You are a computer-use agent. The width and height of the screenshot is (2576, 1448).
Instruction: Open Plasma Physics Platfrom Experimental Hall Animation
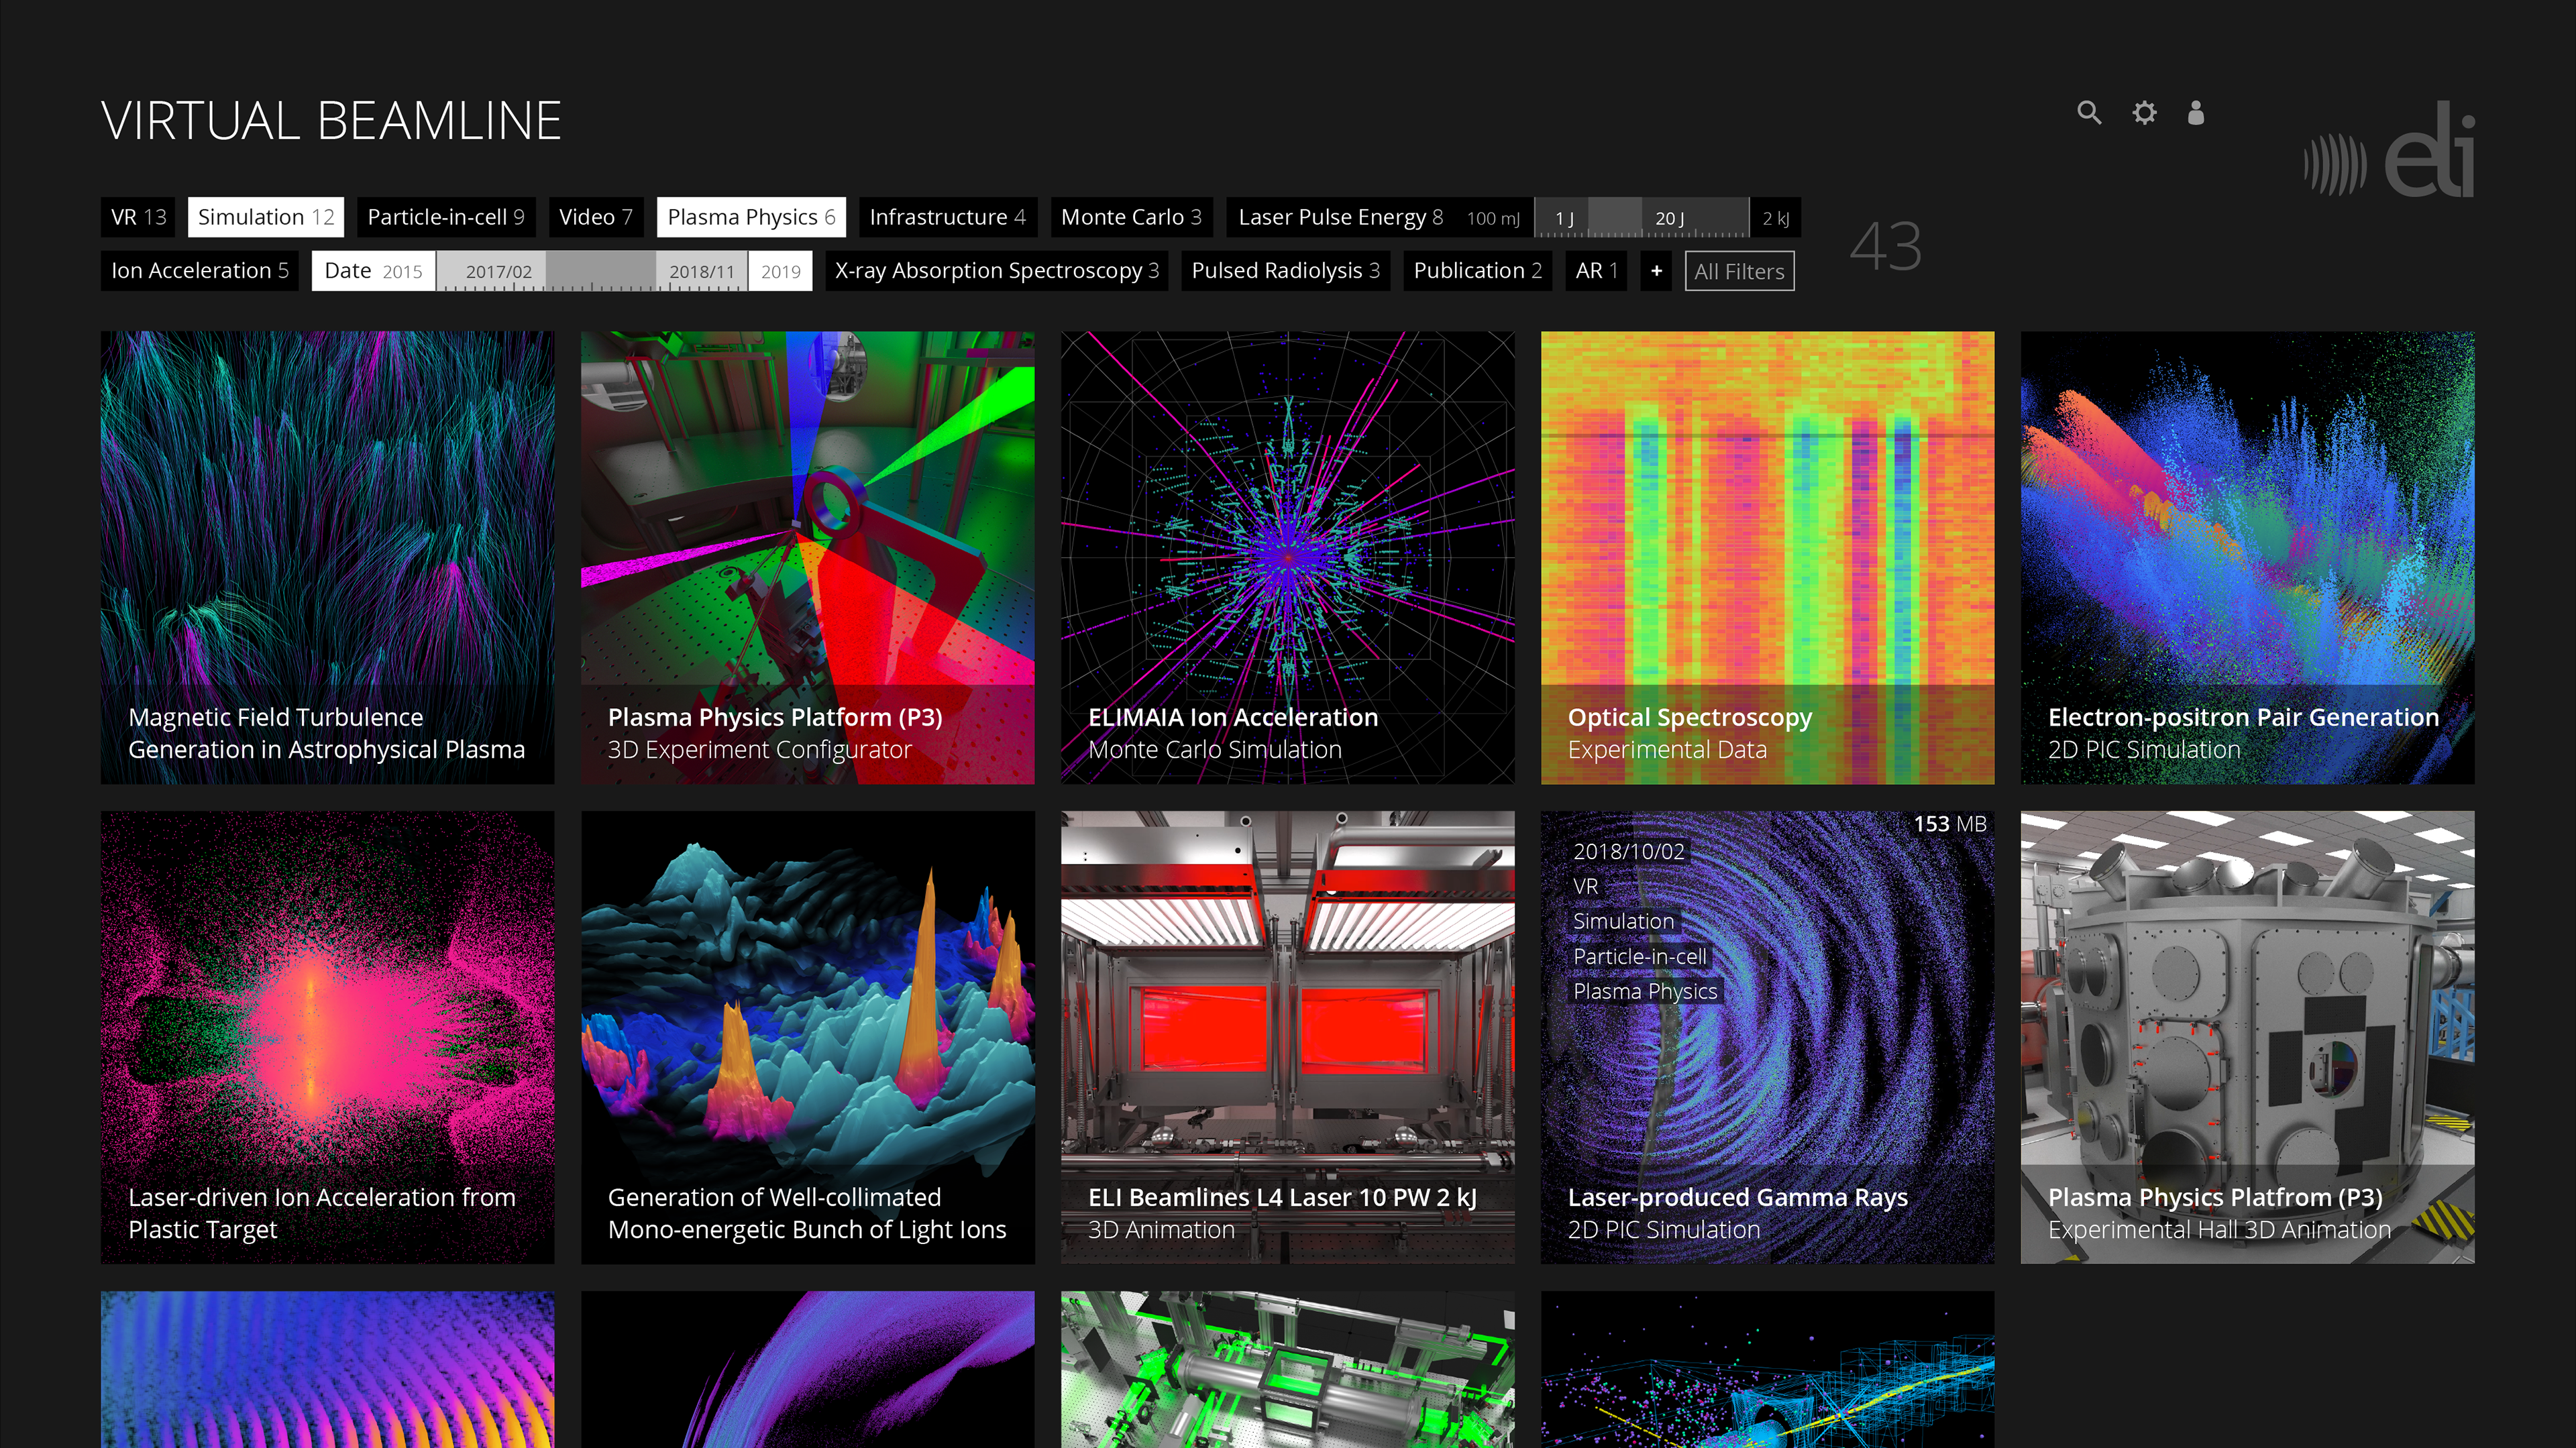[x=2247, y=1037]
